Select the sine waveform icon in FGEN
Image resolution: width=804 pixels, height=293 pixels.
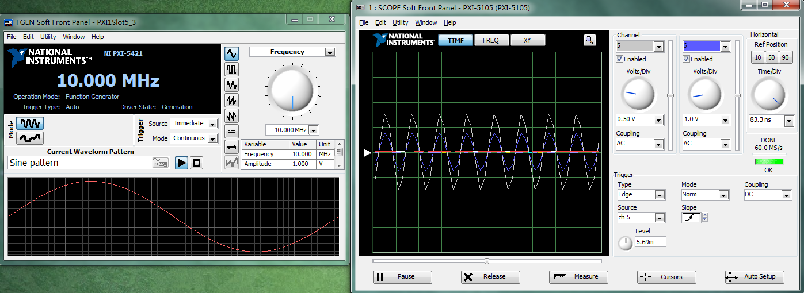click(x=231, y=54)
